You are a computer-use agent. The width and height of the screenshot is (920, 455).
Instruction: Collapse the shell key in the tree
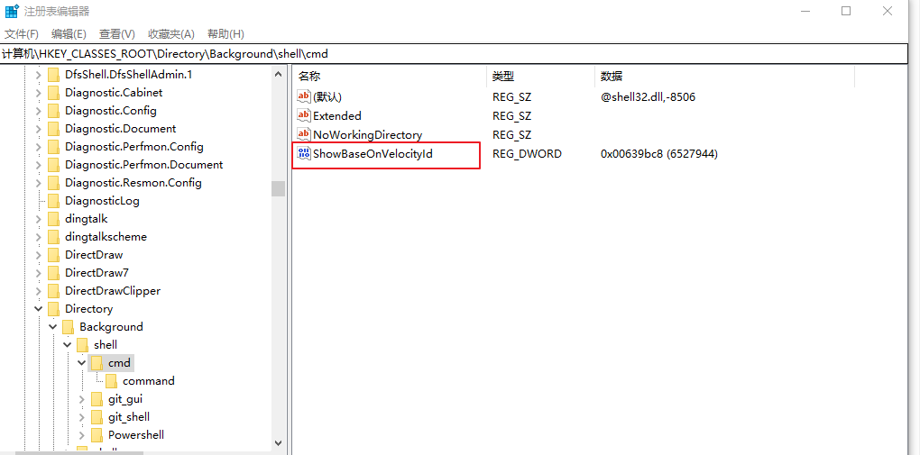pos(68,345)
